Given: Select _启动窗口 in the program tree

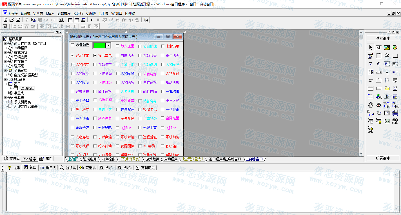Looking at the screenshot, I should pyautogui.click(x=27, y=88).
